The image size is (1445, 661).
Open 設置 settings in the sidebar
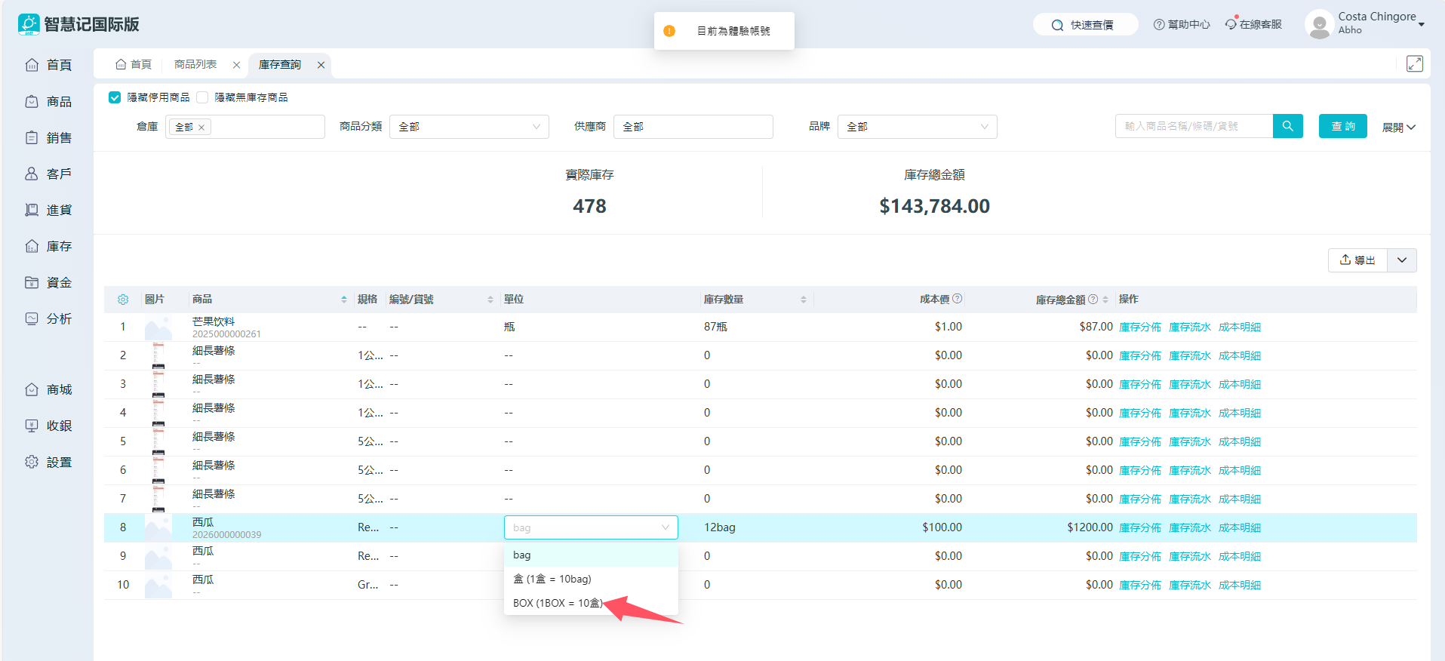tap(49, 462)
